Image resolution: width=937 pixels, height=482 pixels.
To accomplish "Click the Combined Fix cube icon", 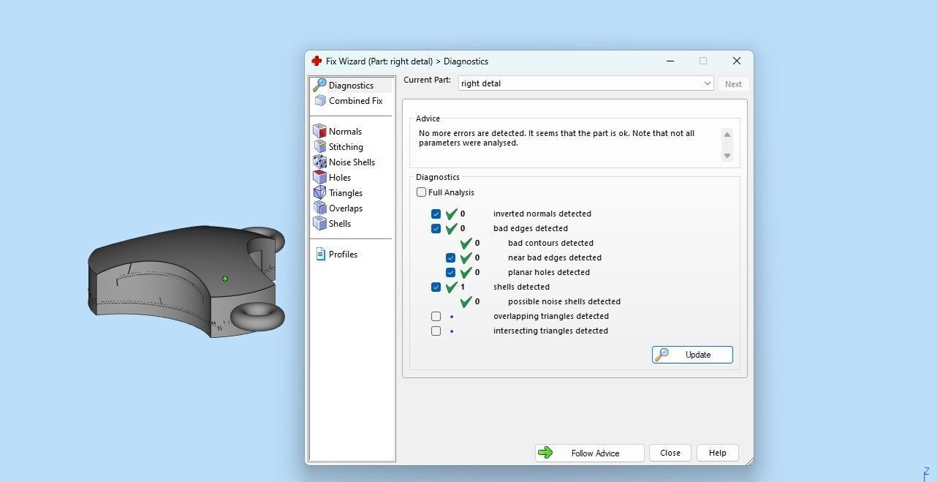I will (x=319, y=101).
